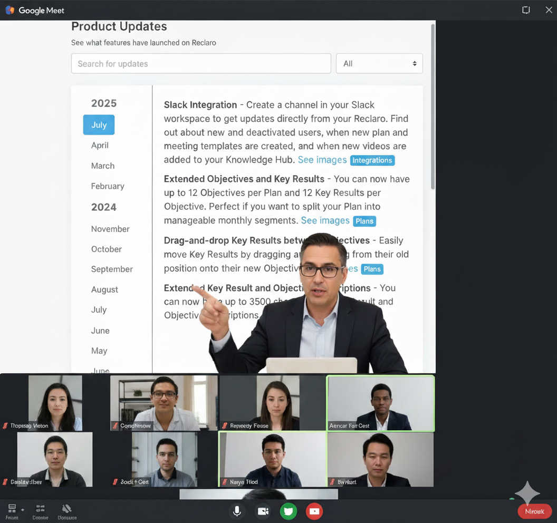Image resolution: width=557 pixels, height=523 pixels.
Task: Toggle the camera button in call controls
Action: click(x=263, y=511)
